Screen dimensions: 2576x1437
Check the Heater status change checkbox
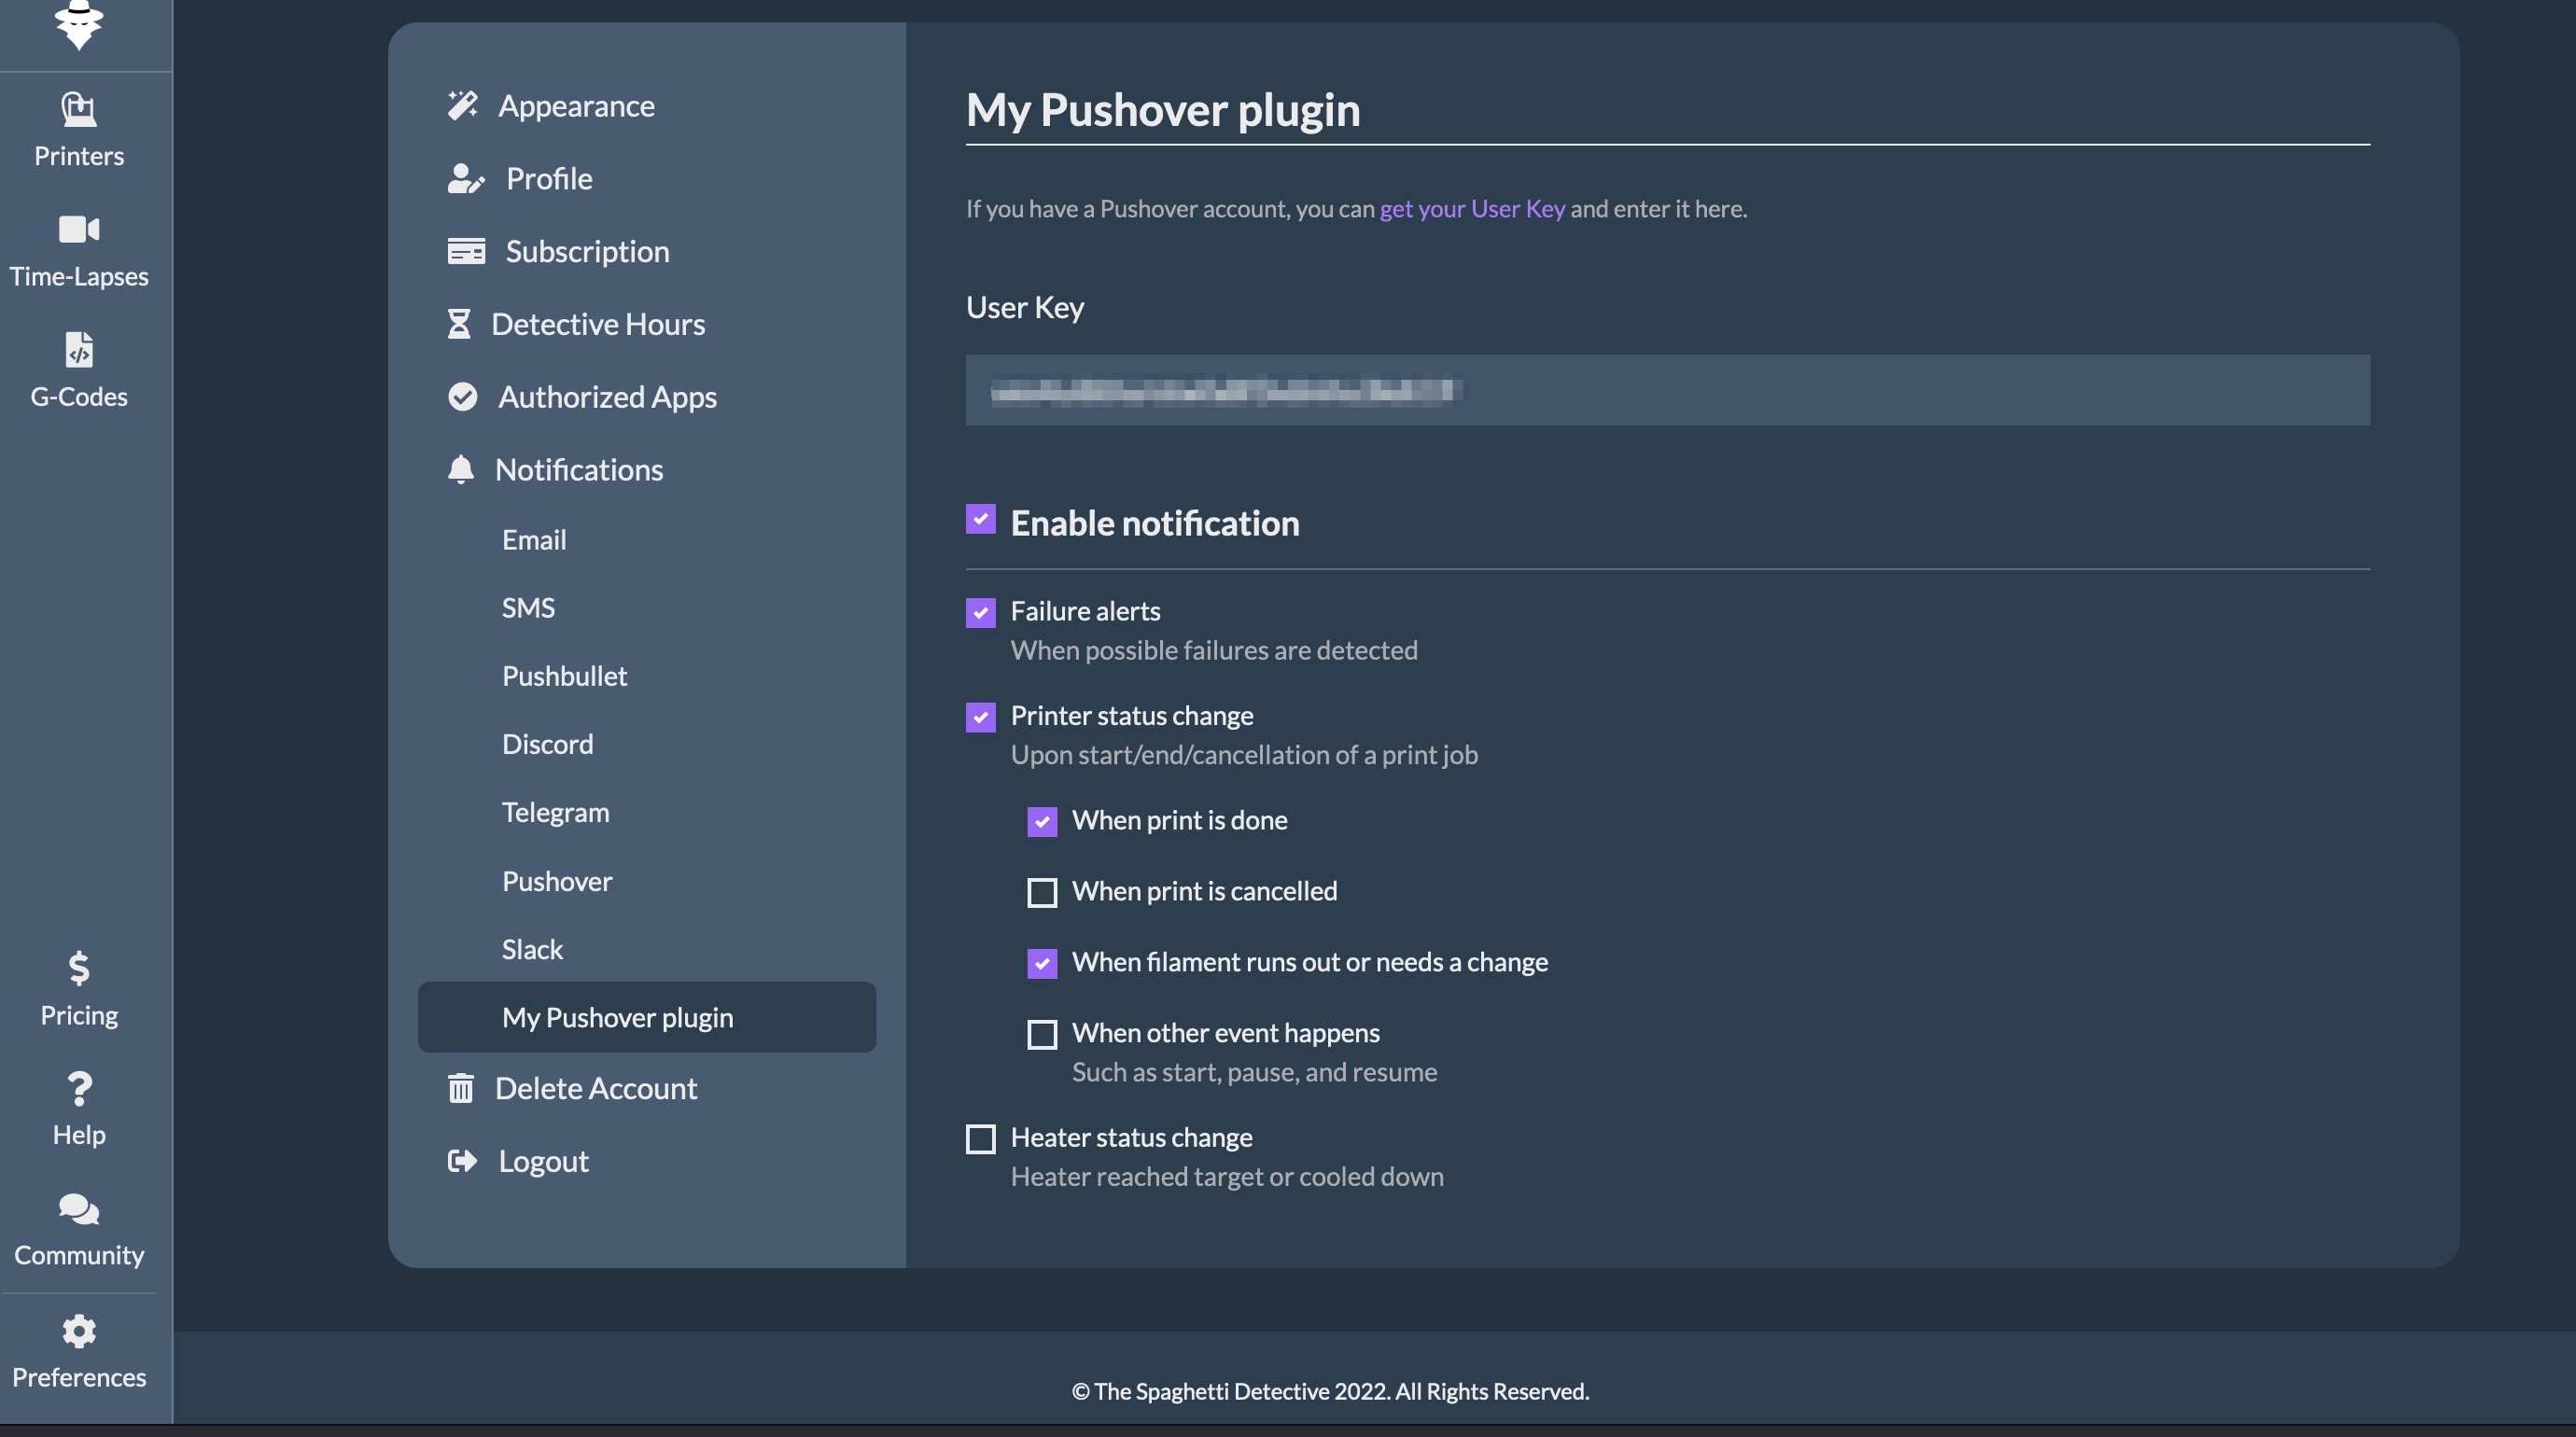980,1138
